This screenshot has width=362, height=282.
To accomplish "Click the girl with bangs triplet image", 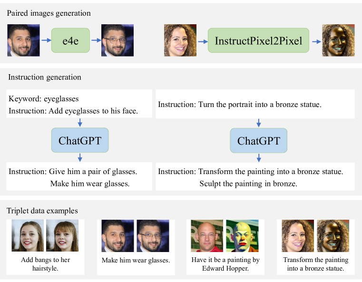I will pos(64,235).
